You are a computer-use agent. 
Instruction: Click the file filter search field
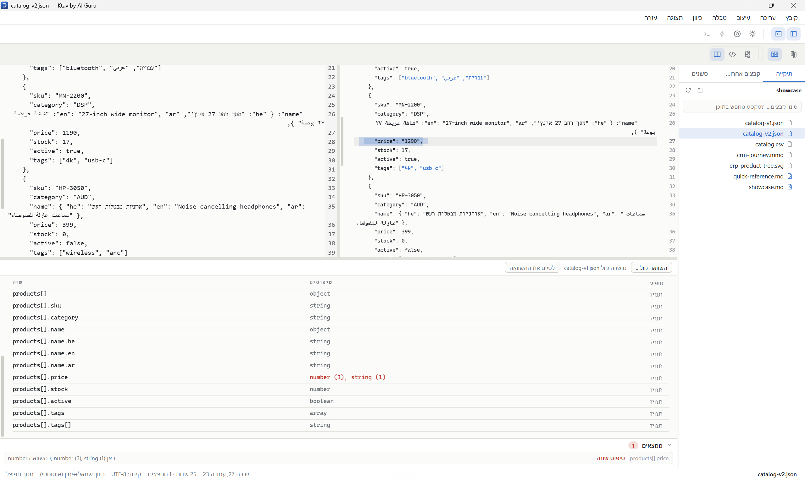[742, 107]
